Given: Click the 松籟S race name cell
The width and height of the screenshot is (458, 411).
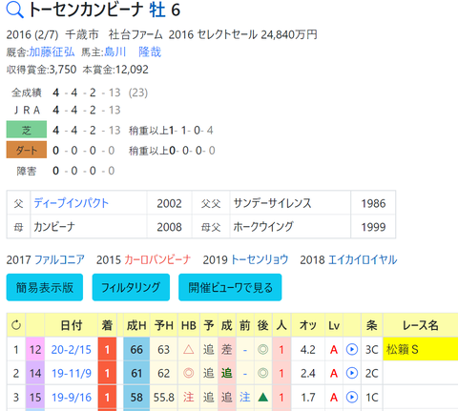Looking at the screenshot, I should tap(421, 349).
